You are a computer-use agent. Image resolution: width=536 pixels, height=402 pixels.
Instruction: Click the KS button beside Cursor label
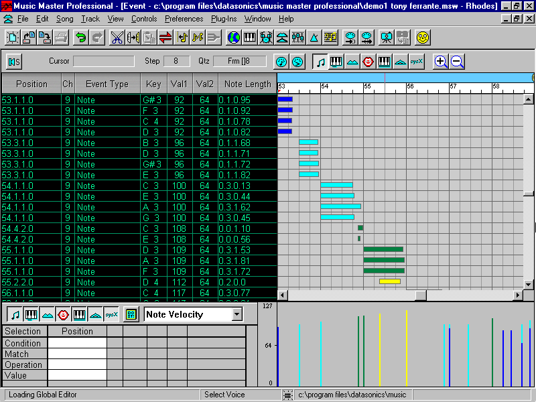point(14,62)
